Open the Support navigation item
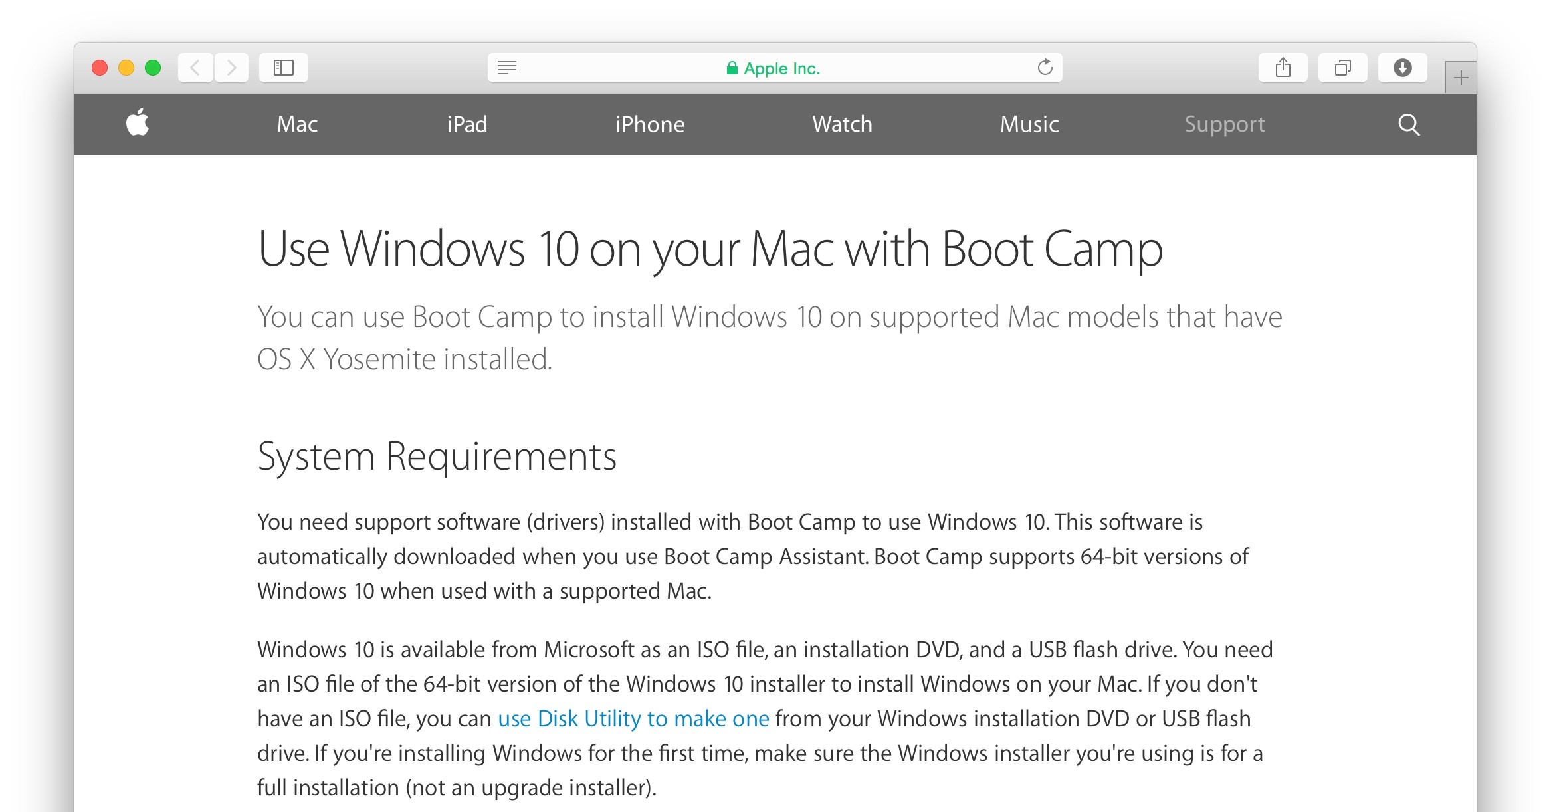1551x812 pixels. click(x=1224, y=124)
